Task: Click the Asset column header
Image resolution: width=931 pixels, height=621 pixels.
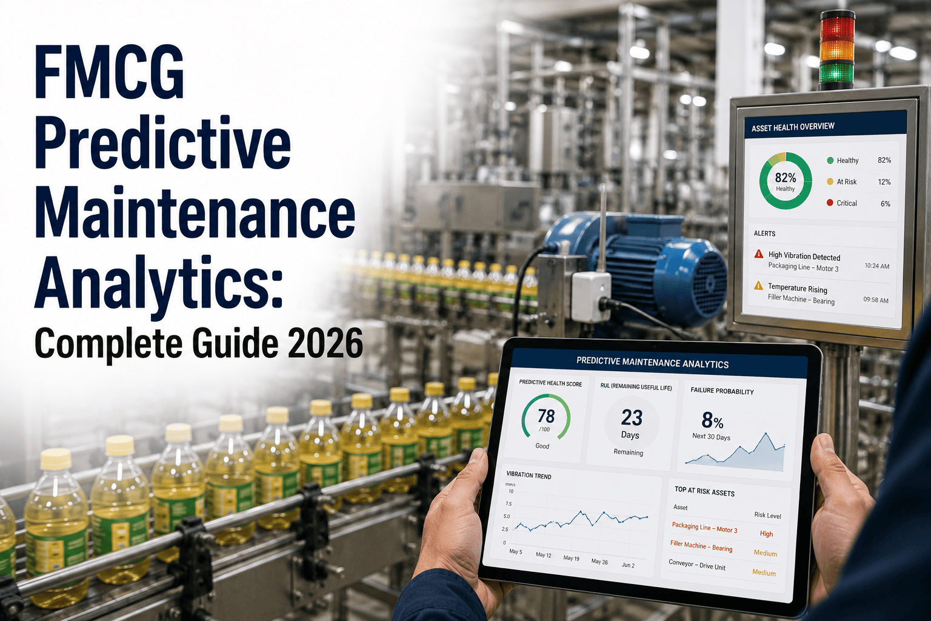Action: pyautogui.click(x=681, y=507)
